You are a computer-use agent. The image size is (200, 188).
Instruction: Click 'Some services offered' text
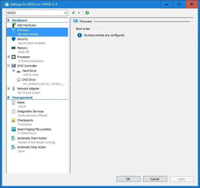33,115
